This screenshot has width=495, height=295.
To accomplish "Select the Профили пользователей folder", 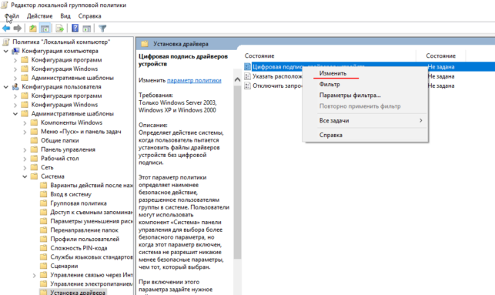I will [x=85, y=239].
